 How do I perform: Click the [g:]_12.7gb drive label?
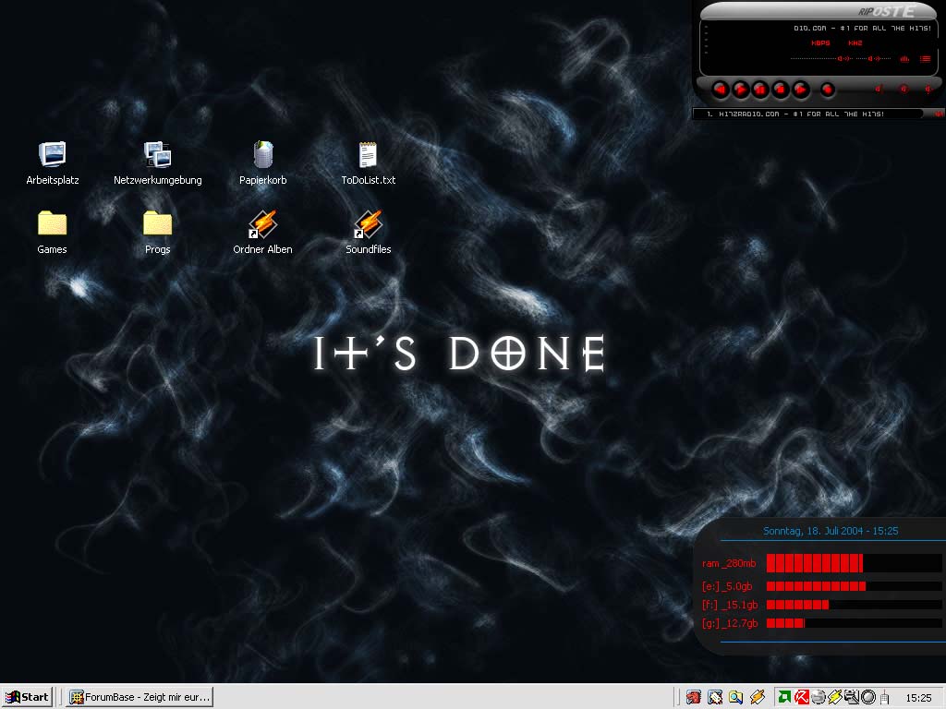tap(730, 623)
